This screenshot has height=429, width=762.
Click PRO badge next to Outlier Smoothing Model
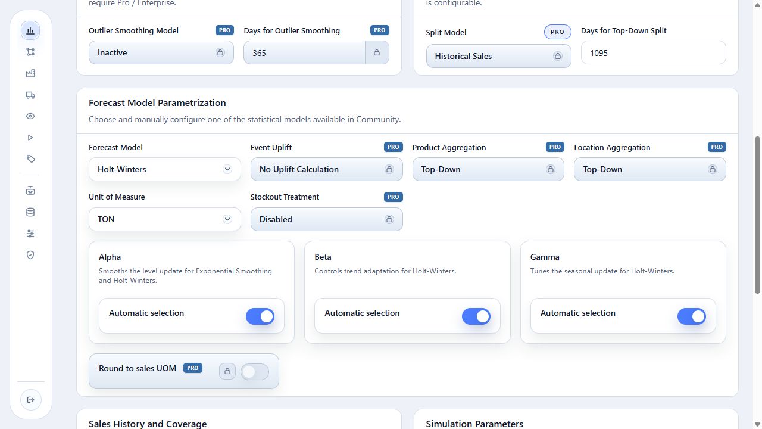click(224, 30)
